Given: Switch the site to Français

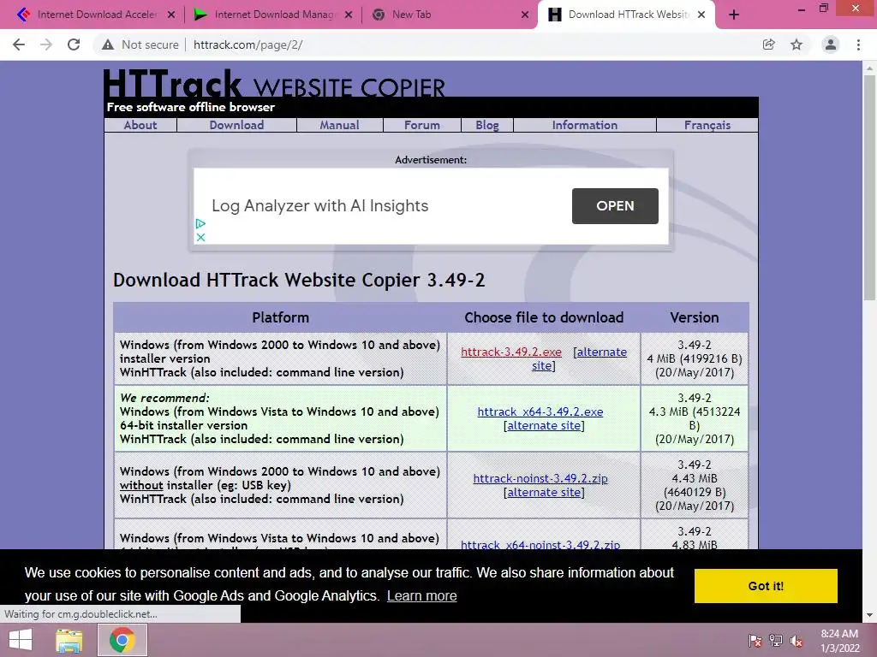Looking at the screenshot, I should pos(707,125).
